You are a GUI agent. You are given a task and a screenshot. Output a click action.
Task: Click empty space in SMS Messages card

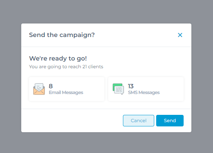(172, 89)
